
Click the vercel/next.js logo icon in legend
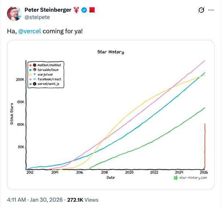[x=34, y=84]
